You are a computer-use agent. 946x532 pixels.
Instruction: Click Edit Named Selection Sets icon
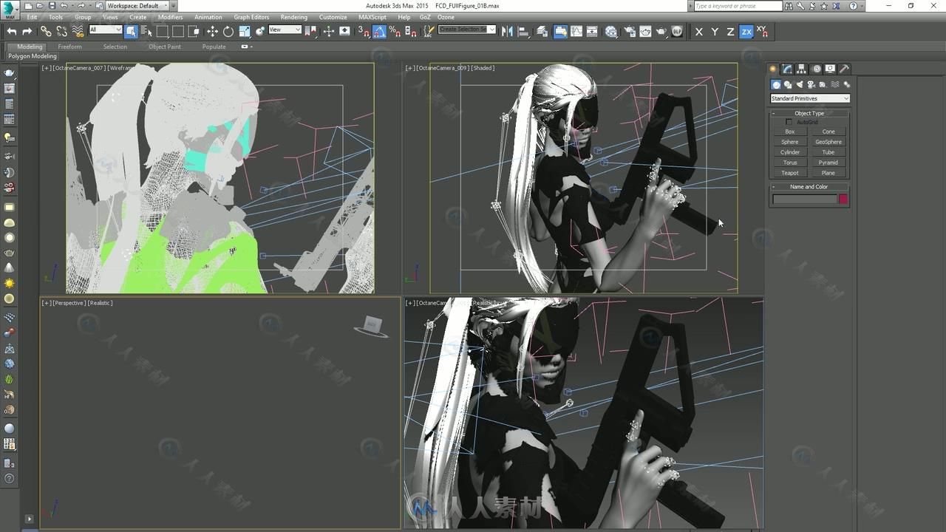pos(427,31)
